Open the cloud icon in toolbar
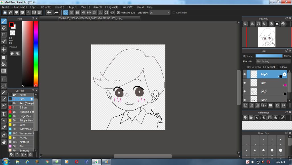The image size is (292, 165). tap(5, 13)
